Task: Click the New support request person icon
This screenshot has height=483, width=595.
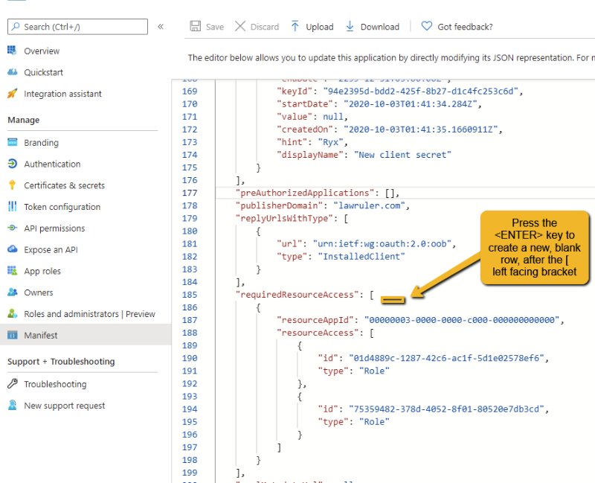Action: tap(12, 405)
